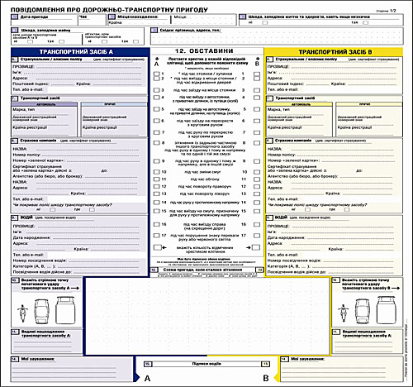Click vehicle A policyholder 'ПРІЗВИЩЕ' line
The width and height of the screenshot is (413, 387).
pos(88,67)
